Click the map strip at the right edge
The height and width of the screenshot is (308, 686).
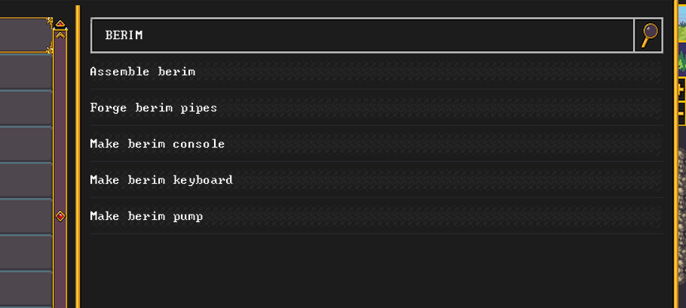[680, 151]
